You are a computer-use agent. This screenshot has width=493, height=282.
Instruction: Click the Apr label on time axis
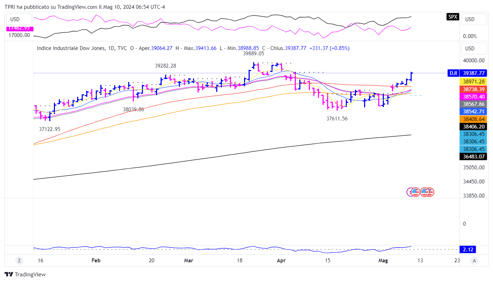(x=281, y=261)
